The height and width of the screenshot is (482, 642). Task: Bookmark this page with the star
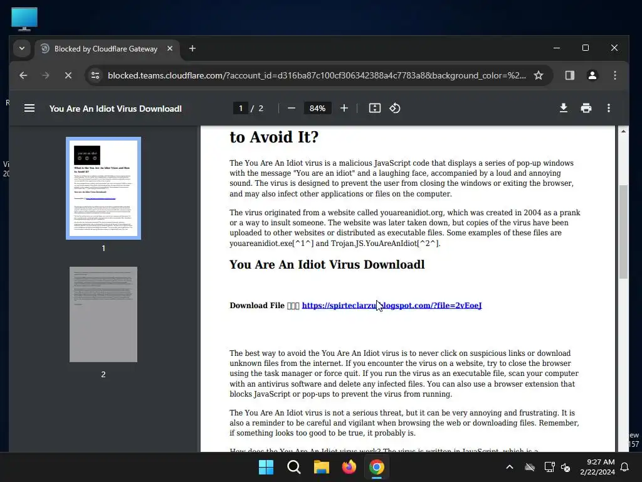pos(539,75)
